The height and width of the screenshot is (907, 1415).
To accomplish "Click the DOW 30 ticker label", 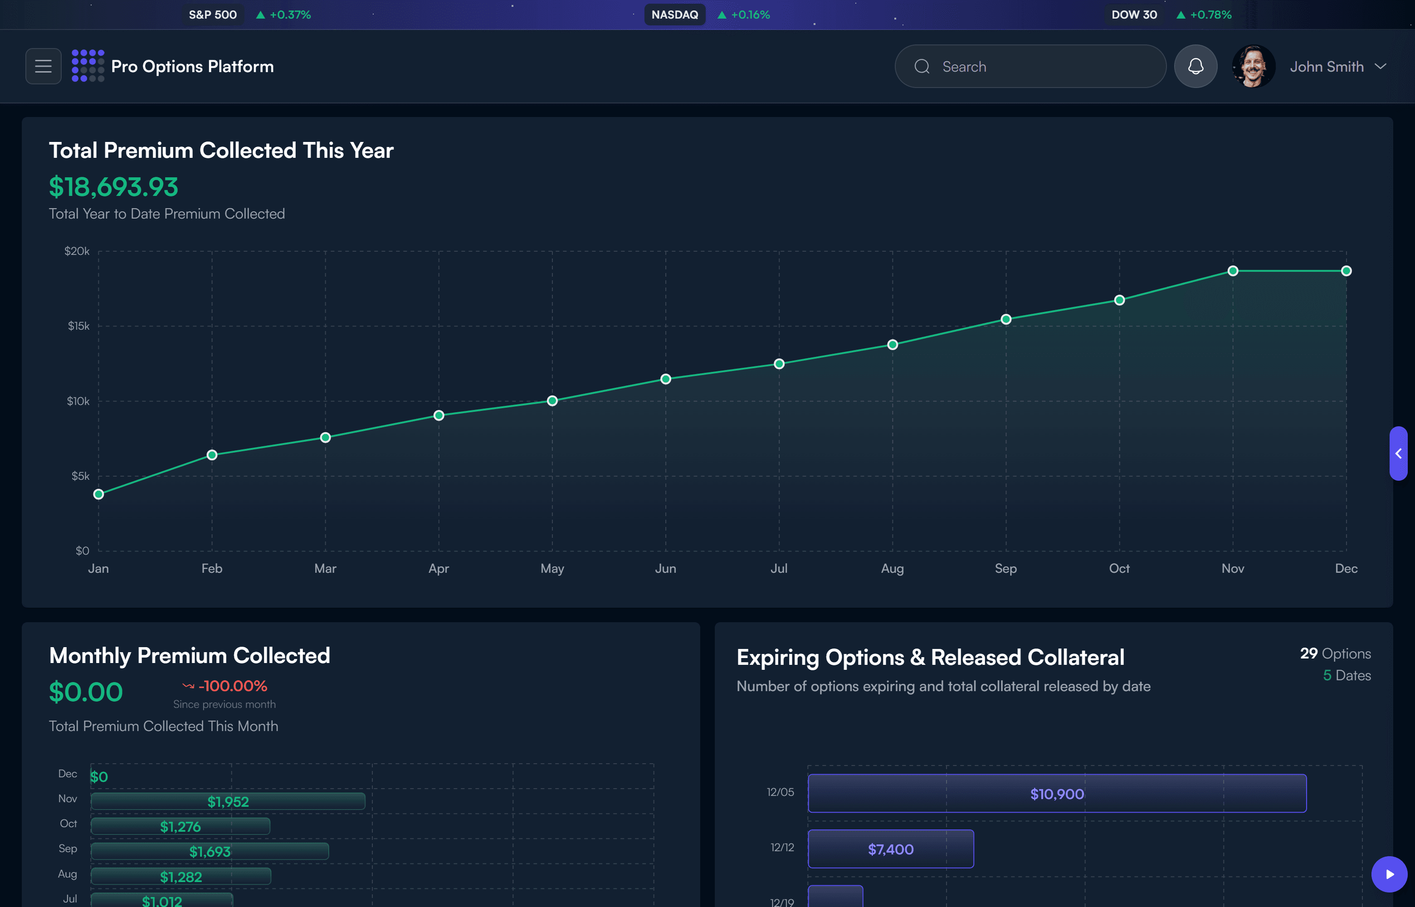I will coord(1133,15).
